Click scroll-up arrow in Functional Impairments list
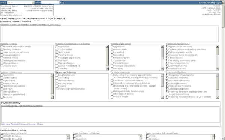 [x=162, y=75]
